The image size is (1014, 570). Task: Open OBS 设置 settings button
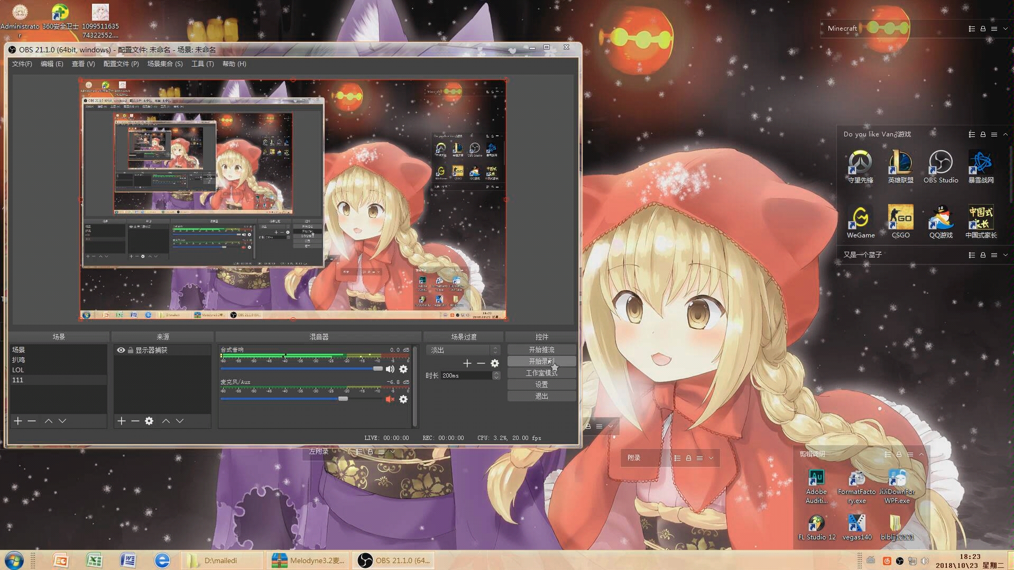click(x=541, y=385)
